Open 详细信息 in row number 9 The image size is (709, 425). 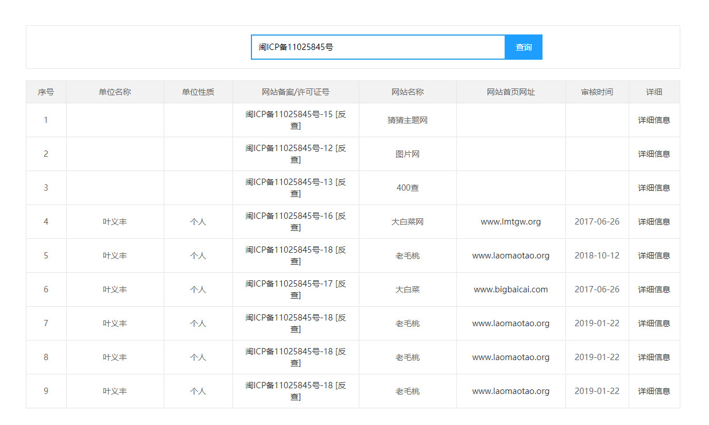point(654,391)
